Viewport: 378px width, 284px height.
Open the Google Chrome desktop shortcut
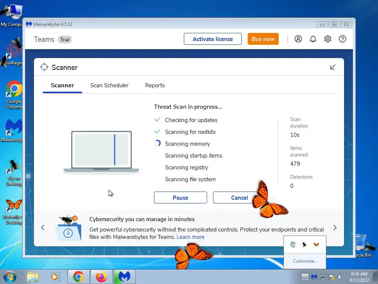14,95
